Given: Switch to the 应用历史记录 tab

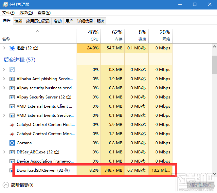Looking at the screenshot, I should pos(38,21).
